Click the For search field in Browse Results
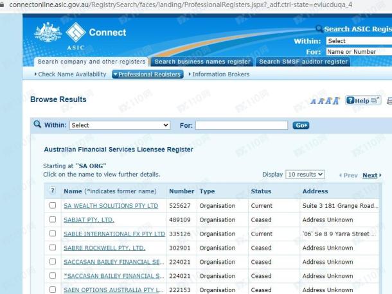Viewport: 392px width, 294px height. point(242,125)
